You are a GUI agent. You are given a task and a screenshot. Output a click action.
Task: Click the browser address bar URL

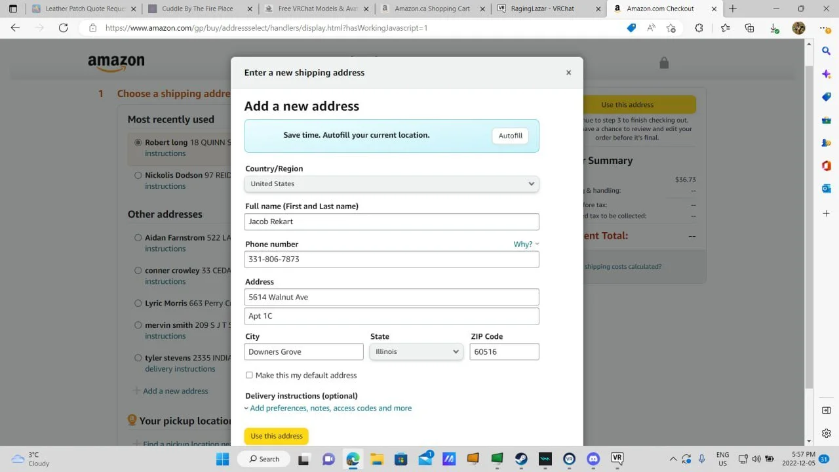click(266, 28)
